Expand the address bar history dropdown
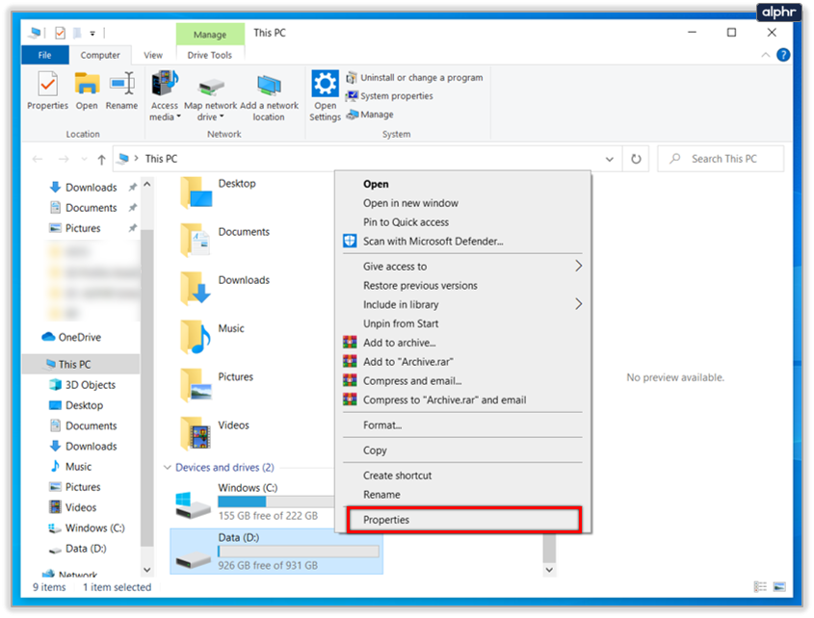This screenshot has height=618, width=814. tap(610, 159)
